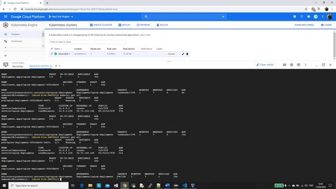Screen dimensions: 336x189
Task: Reload the page in the browser
Action: click(15, 9)
